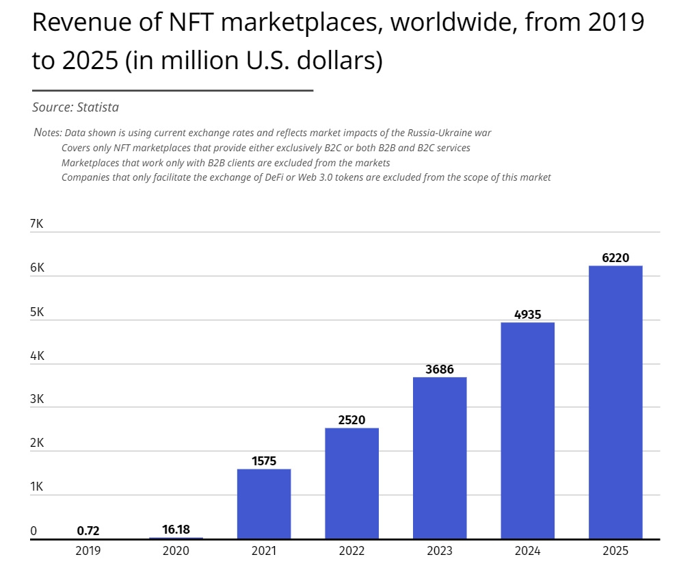Select the 3686 value label
The image size is (679, 570).
440,369
